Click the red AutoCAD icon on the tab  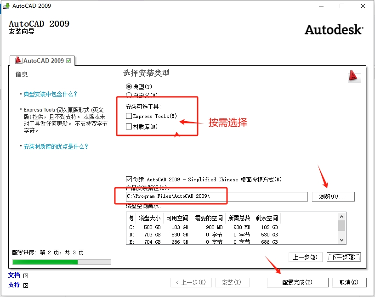point(19,60)
